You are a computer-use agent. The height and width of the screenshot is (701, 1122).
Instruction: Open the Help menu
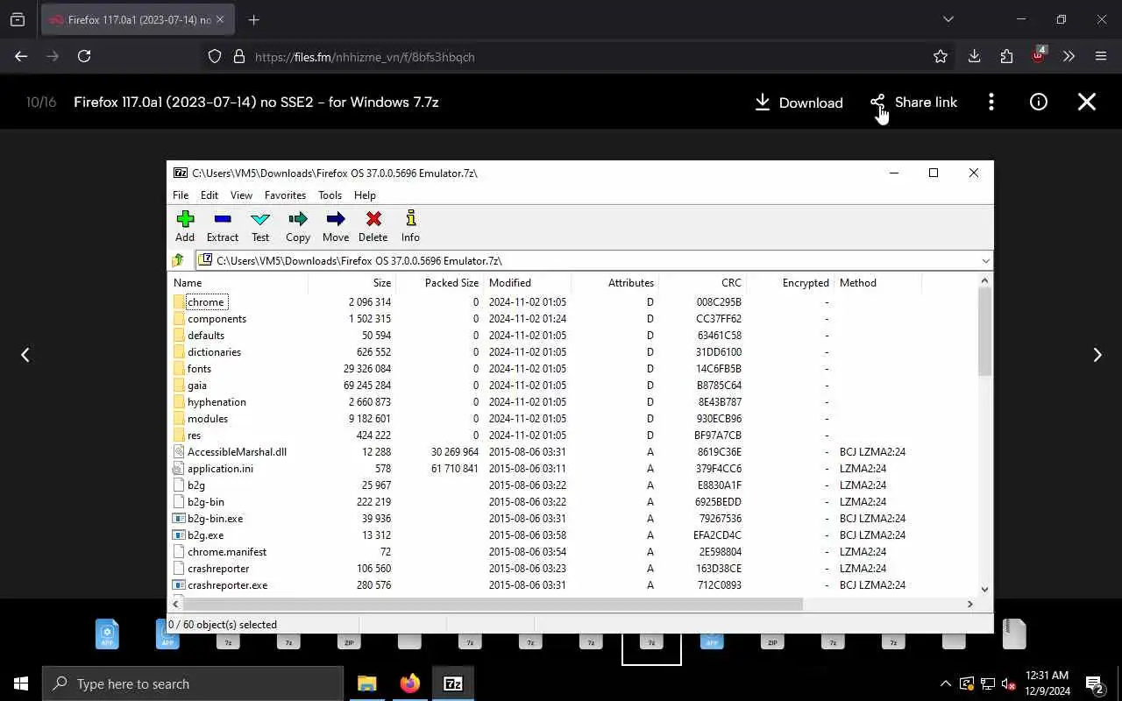click(365, 195)
